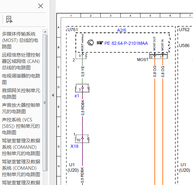Click the find current bookmark icon

tap(9, 19)
